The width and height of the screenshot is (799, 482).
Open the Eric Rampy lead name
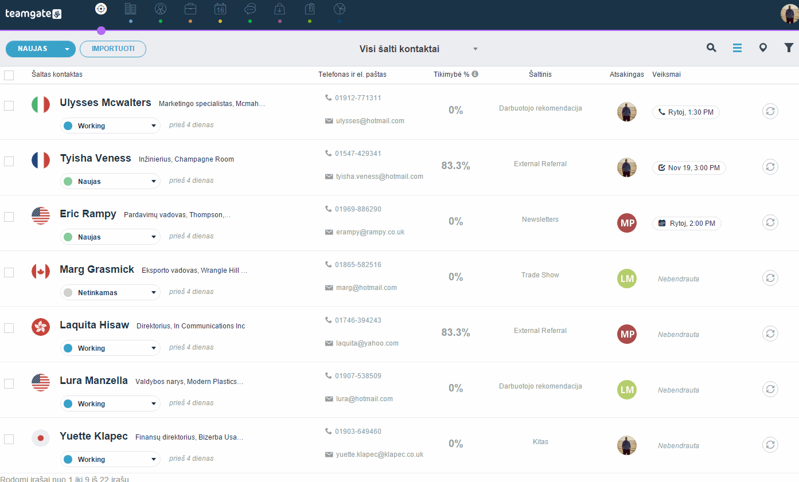coord(88,214)
